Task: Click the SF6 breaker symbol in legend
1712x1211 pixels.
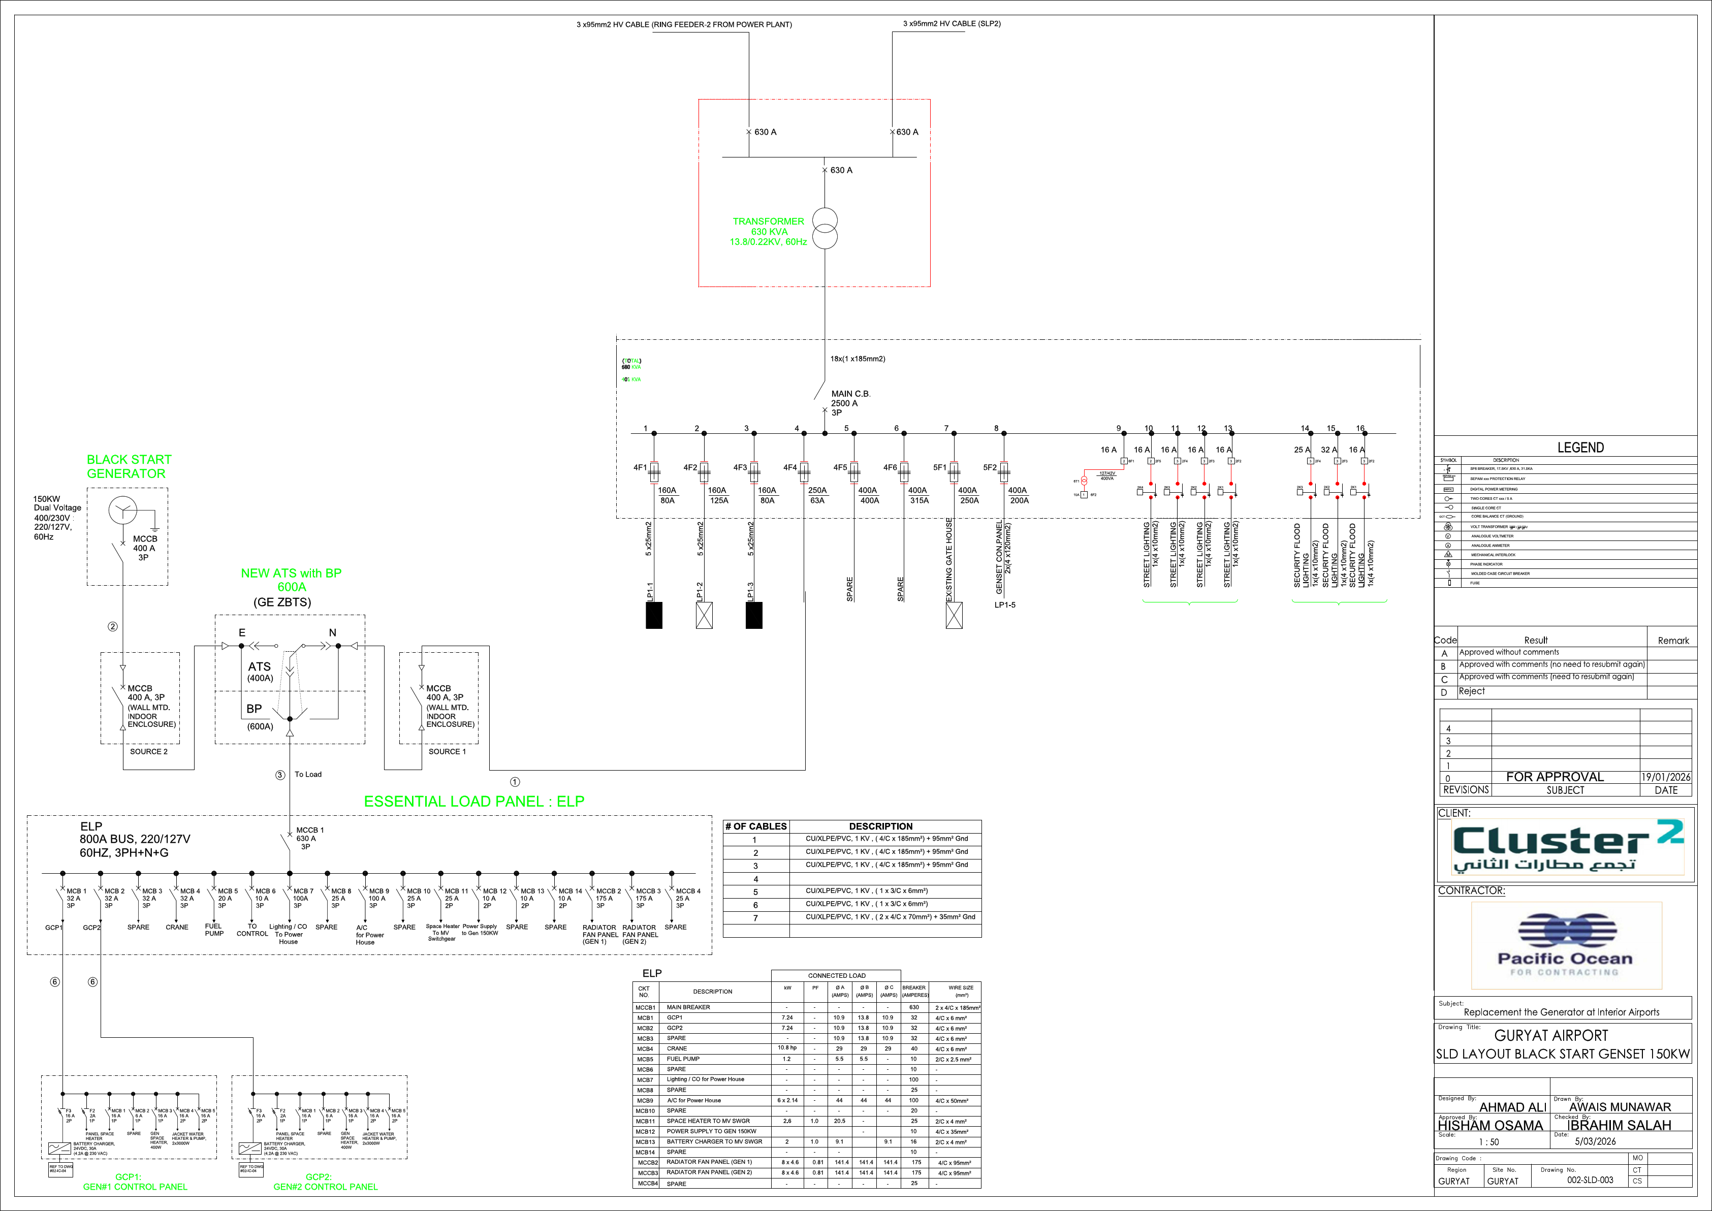Action: (x=1448, y=469)
